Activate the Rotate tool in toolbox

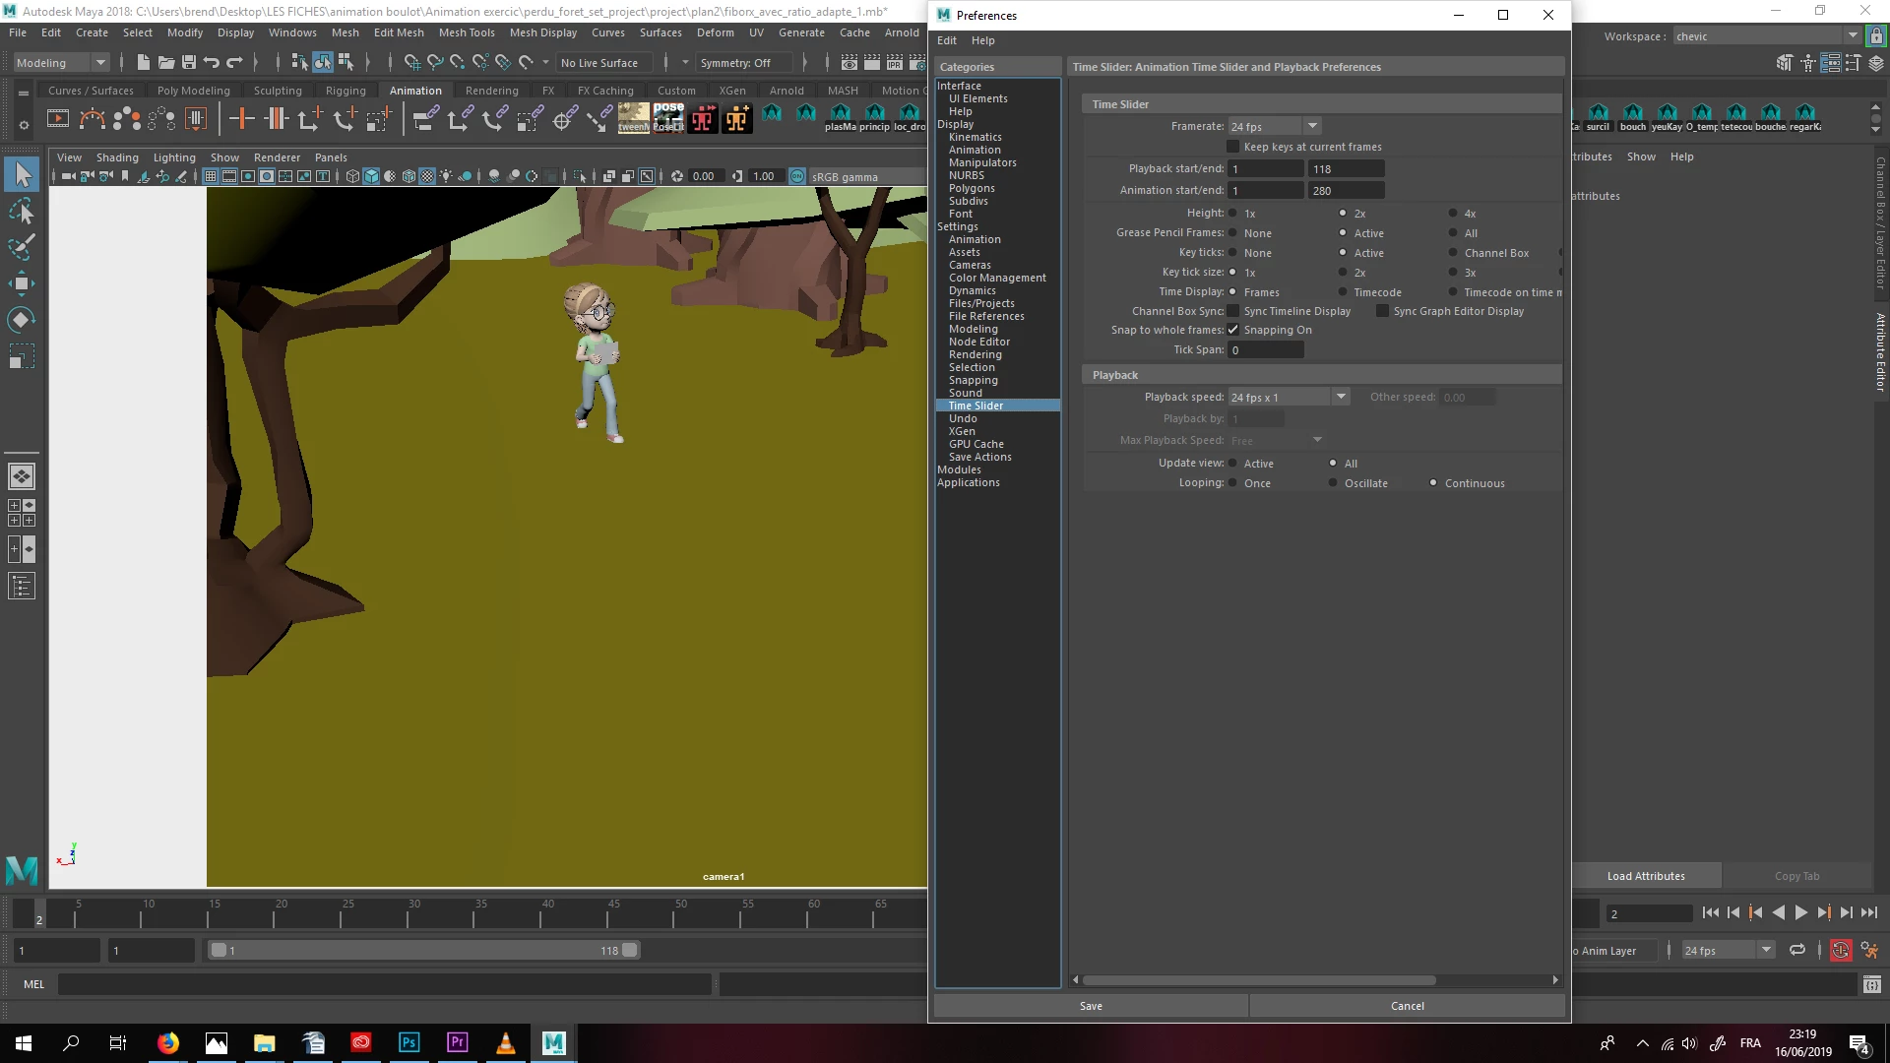[x=22, y=320]
